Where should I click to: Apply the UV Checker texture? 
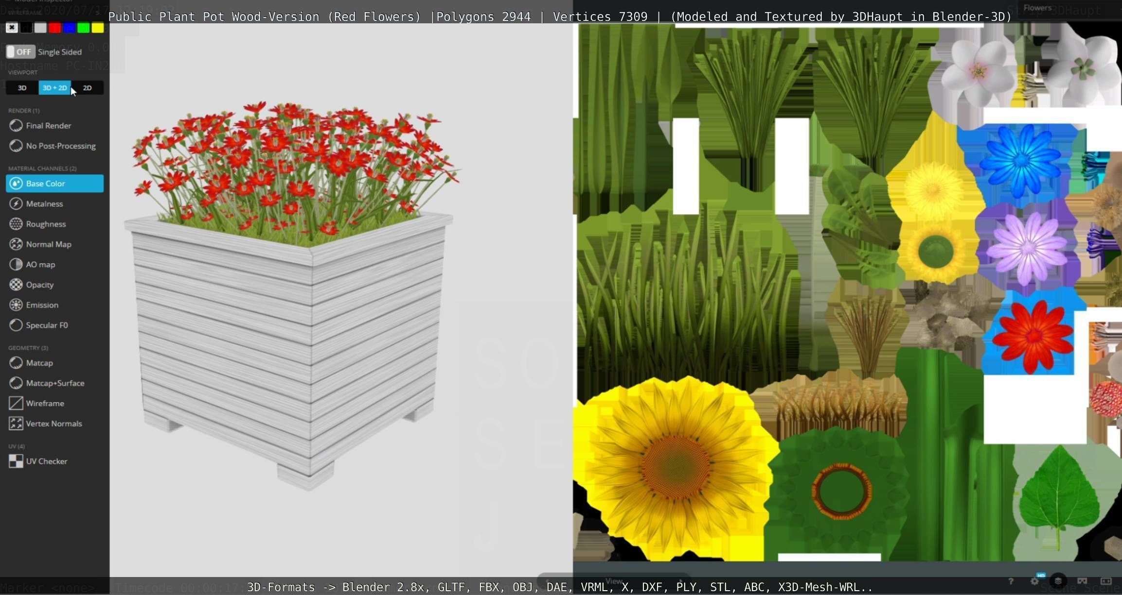coord(54,461)
